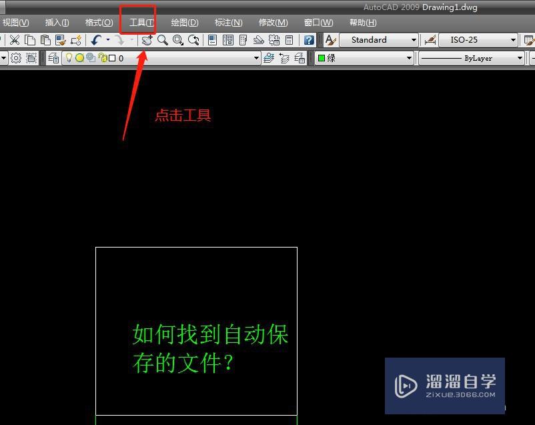Select the Pan Realtime tool
The image size is (535, 425).
pyautogui.click(x=145, y=40)
